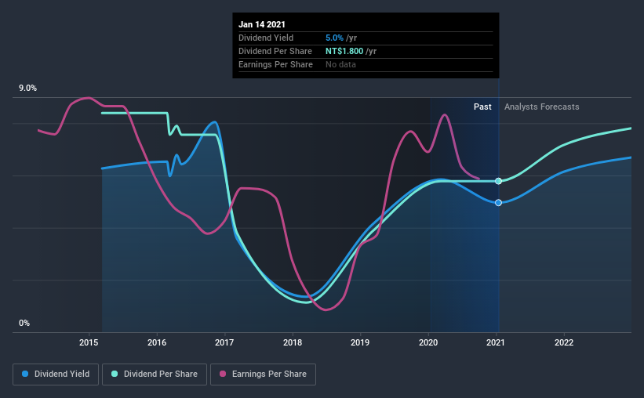The height and width of the screenshot is (398, 644).
Task: Click the 2017 x-axis label
Action: (224, 342)
